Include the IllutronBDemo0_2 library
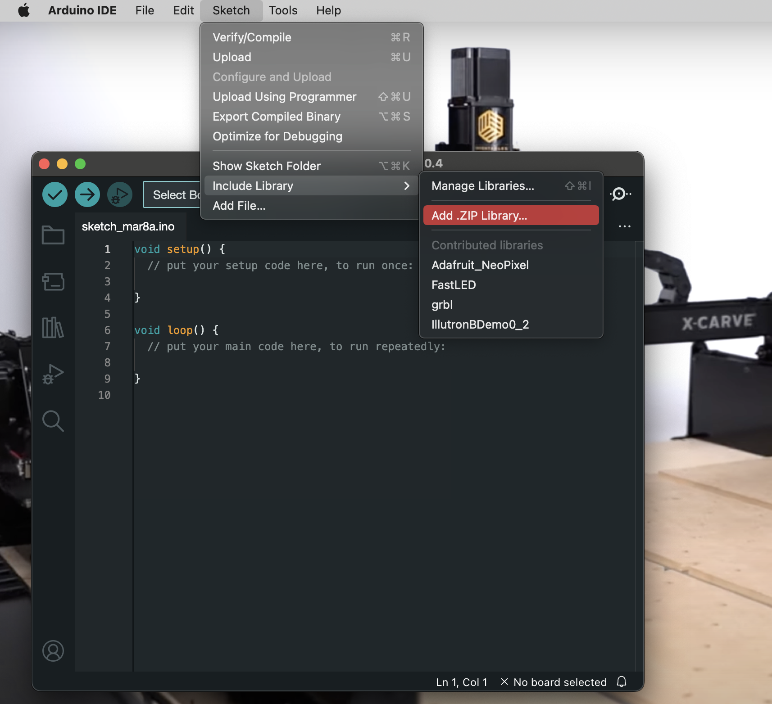Viewport: 772px width, 704px height. click(511, 325)
